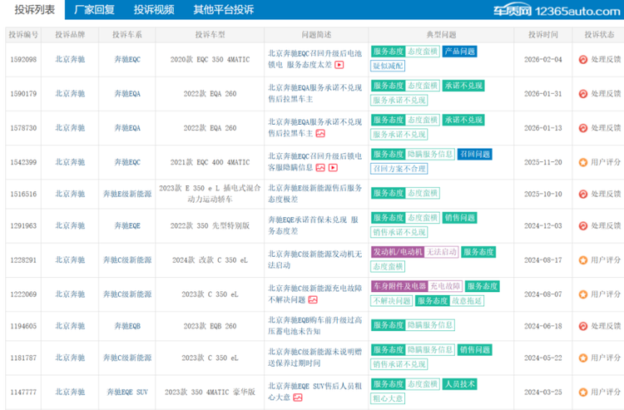Image resolution: width=624 pixels, height=410 pixels.
Task: Click 用户评分 star icon for 2024-08-17 row
Action: [583, 260]
